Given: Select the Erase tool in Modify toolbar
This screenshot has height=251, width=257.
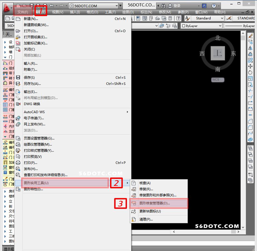Looking at the screenshot, I should 250,36.
